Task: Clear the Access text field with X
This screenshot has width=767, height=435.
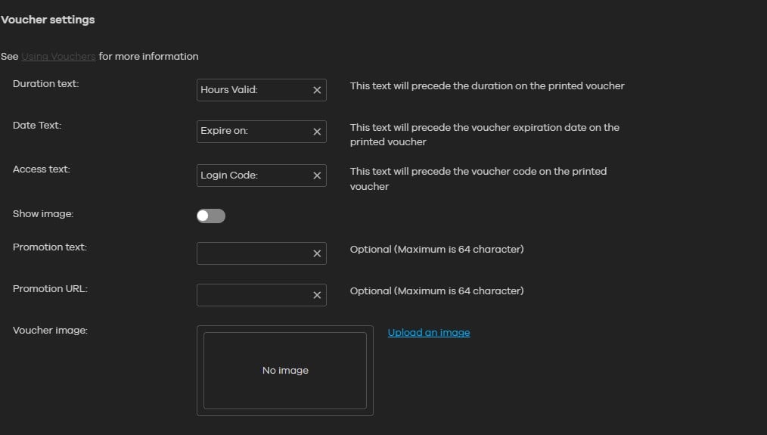Action: [x=317, y=176]
